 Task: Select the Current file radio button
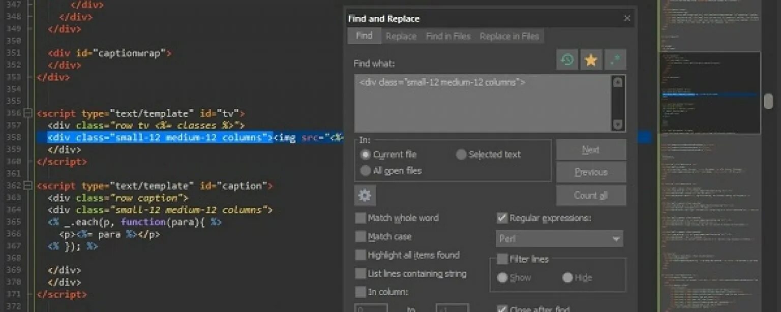point(365,154)
